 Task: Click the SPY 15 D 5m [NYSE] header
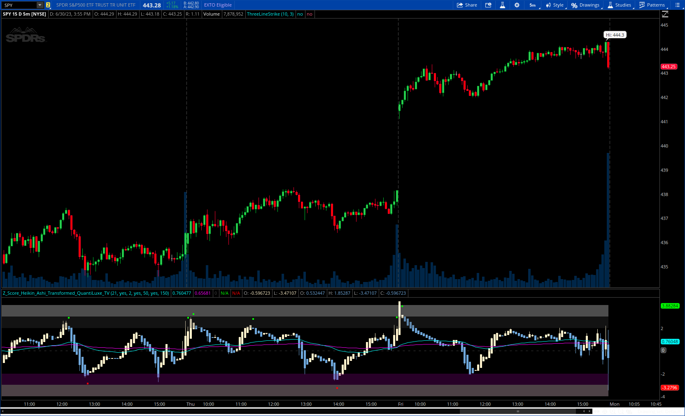click(24, 14)
